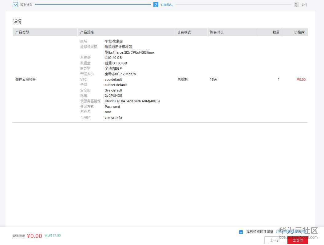Click the 2vCPU|4GB spec value

tap(113, 96)
